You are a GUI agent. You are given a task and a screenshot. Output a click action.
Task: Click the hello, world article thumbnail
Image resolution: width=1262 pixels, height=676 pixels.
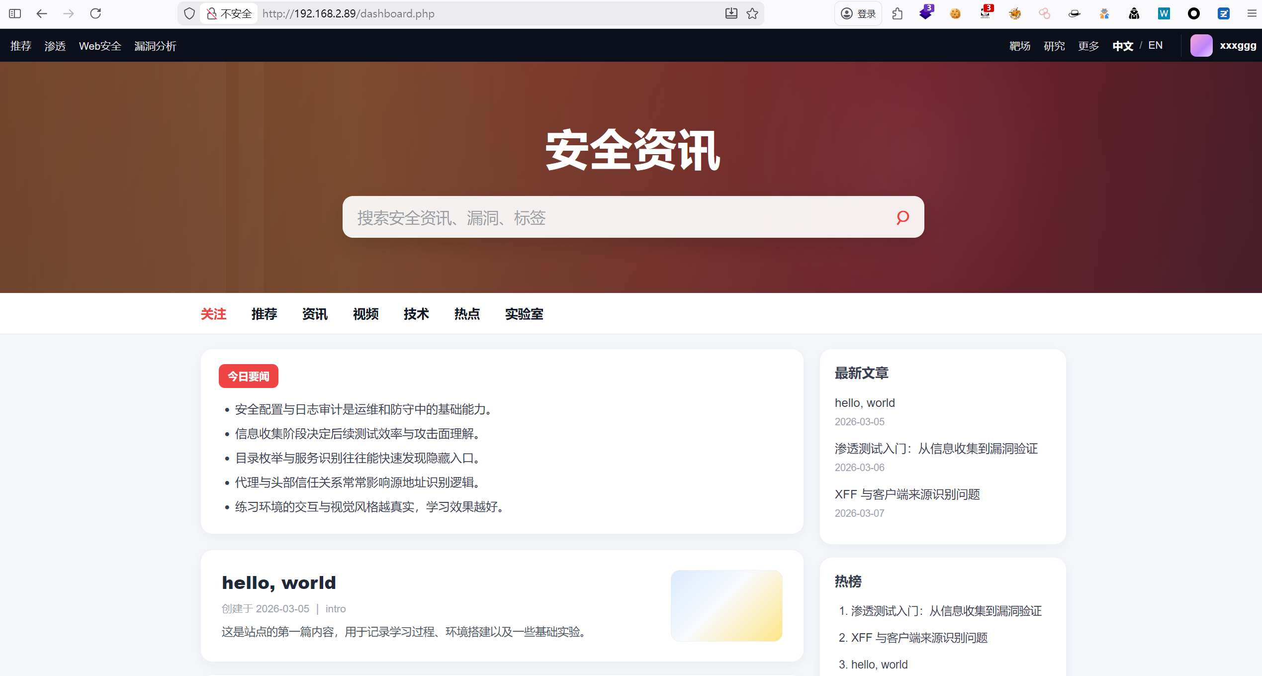pos(726,605)
